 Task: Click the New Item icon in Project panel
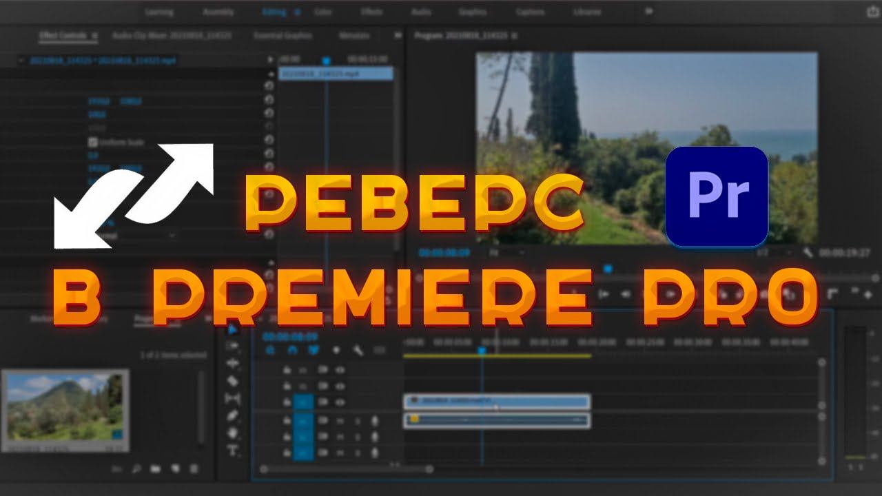175,469
